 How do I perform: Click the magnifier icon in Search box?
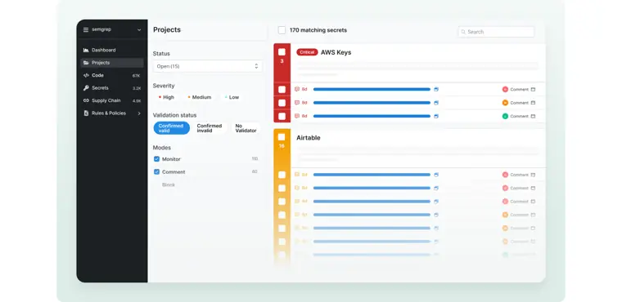coord(463,32)
